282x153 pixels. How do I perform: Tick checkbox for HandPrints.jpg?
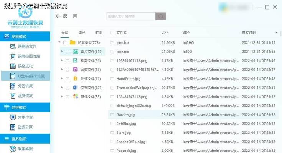click(112, 78)
